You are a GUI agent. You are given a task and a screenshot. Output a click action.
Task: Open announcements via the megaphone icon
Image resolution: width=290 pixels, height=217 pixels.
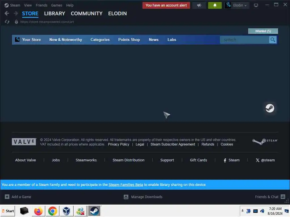199,5
